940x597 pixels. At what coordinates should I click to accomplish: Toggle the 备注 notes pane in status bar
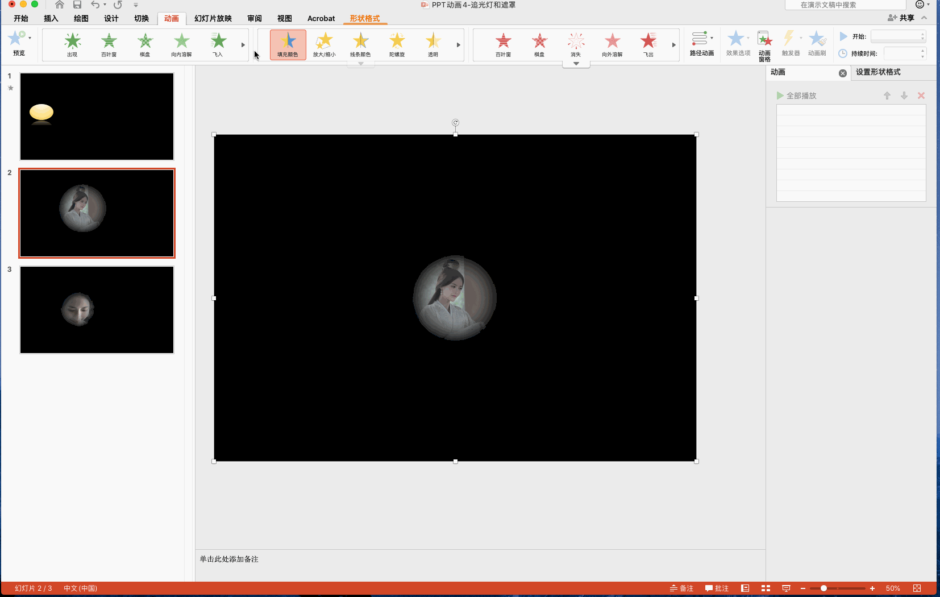tap(681, 588)
